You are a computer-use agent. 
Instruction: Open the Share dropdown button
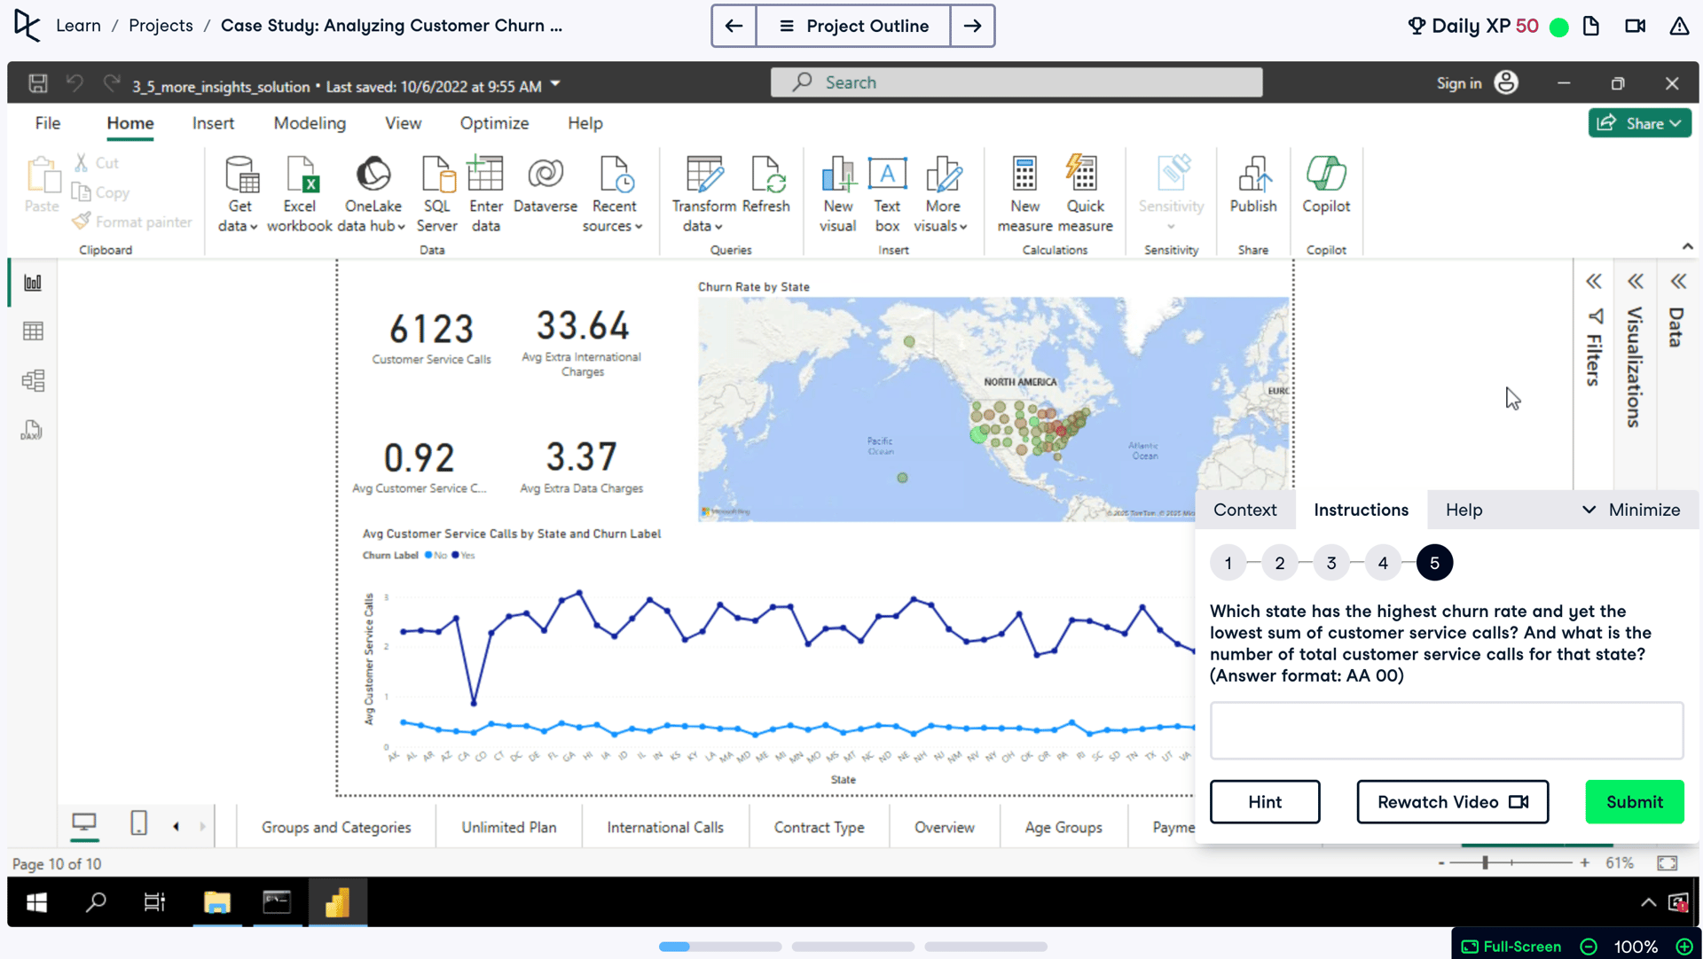(x=1639, y=123)
